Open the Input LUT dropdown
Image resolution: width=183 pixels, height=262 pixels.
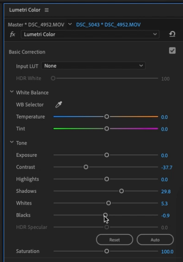93,66
